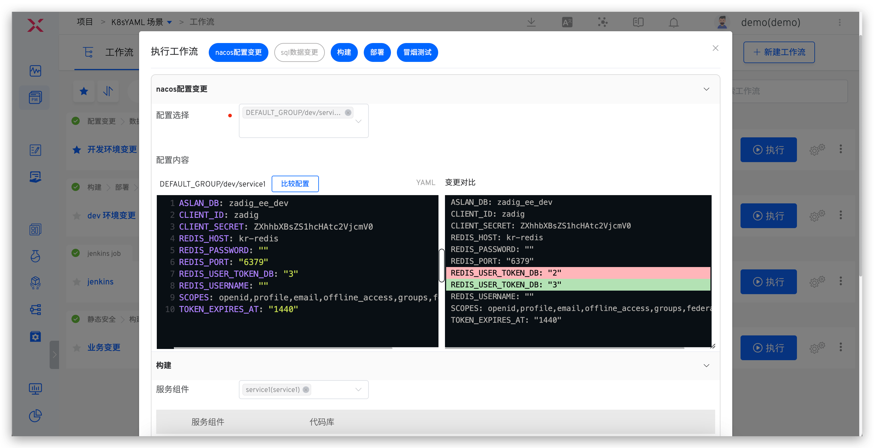This screenshot has width=874, height=448.
Task: Toggle the nacos配置变更 stage pill
Action: coord(238,52)
